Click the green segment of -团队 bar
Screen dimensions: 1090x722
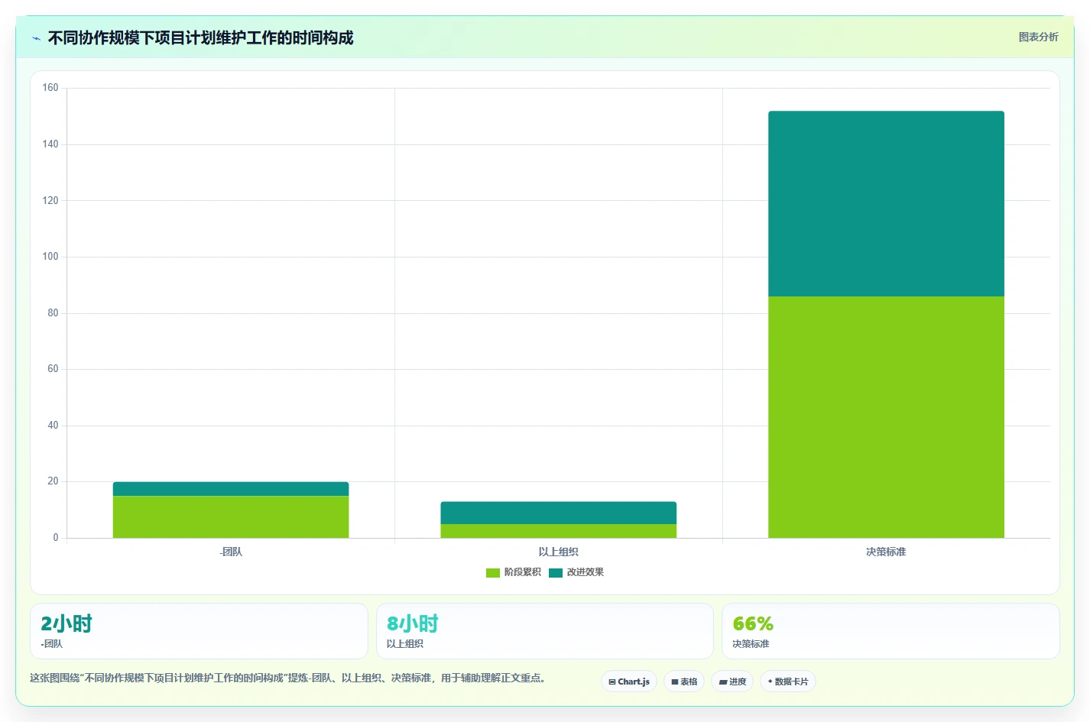tap(231, 517)
